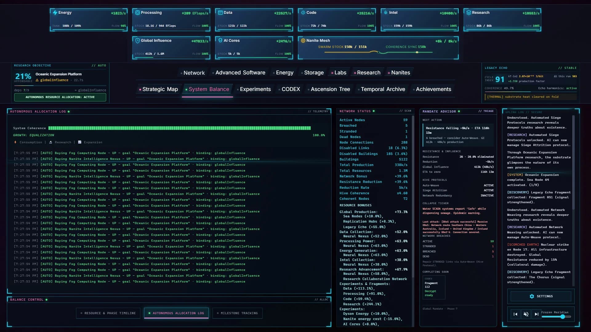Click the Settings gear icon
Screen dimensions: 591x332
532,296
